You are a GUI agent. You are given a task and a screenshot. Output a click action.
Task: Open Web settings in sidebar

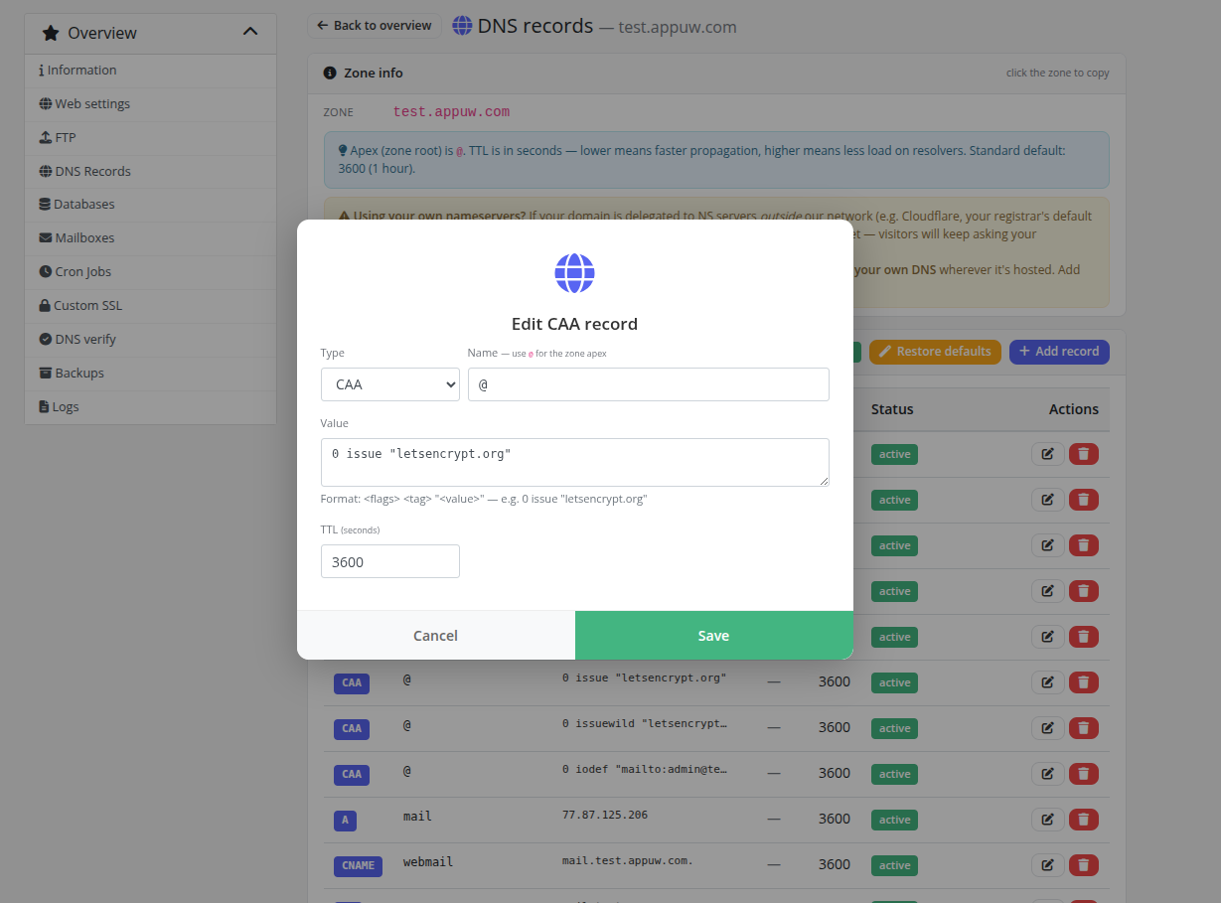pyautogui.click(x=150, y=104)
